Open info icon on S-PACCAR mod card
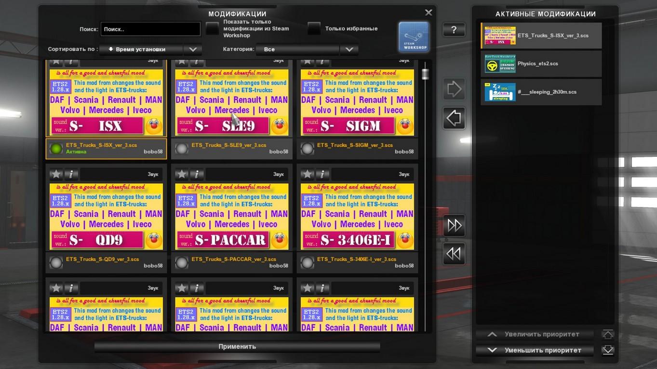The image size is (657, 369). [x=197, y=174]
